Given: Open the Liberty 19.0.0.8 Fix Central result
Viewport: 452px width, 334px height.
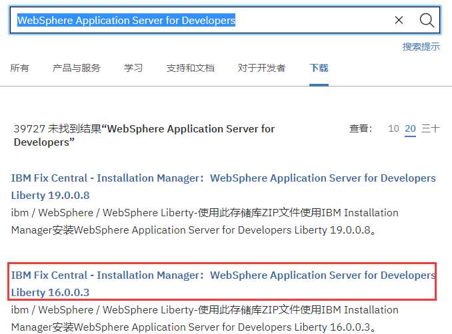Looking at the screenshot, I should point(223,186).
